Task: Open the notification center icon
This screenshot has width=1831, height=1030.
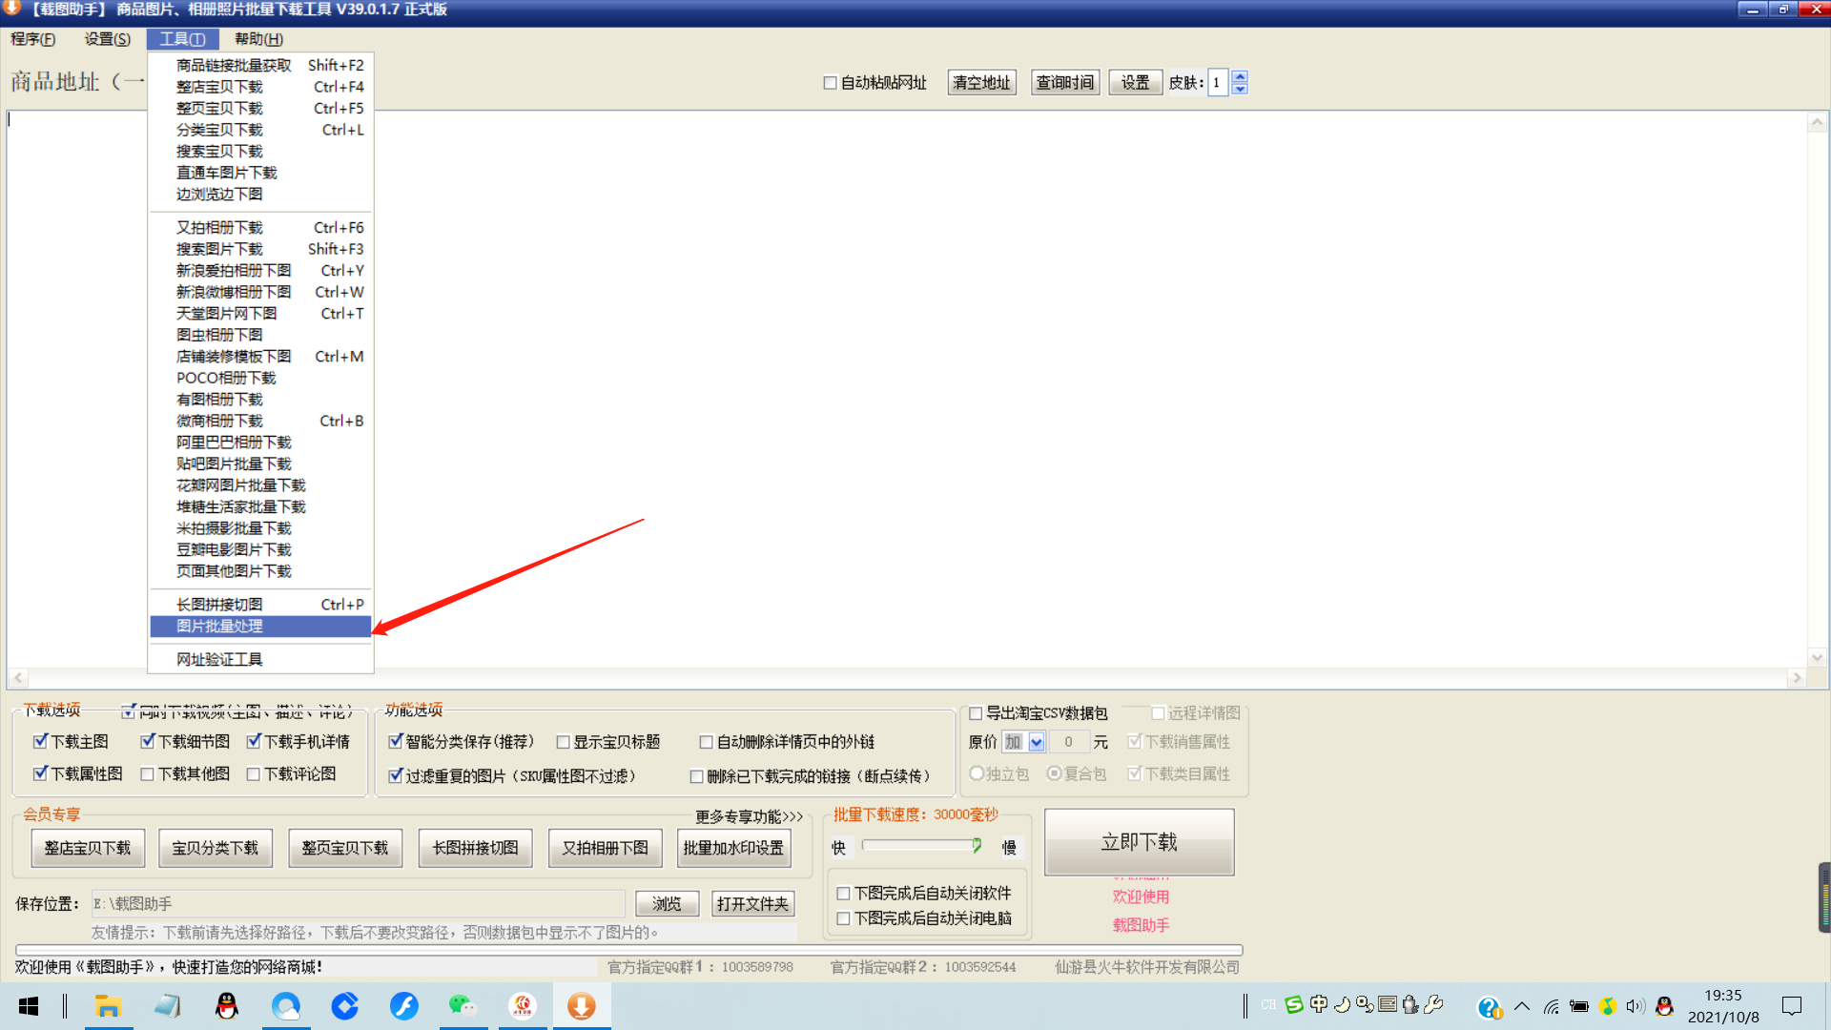Action: (1792, 1006)
